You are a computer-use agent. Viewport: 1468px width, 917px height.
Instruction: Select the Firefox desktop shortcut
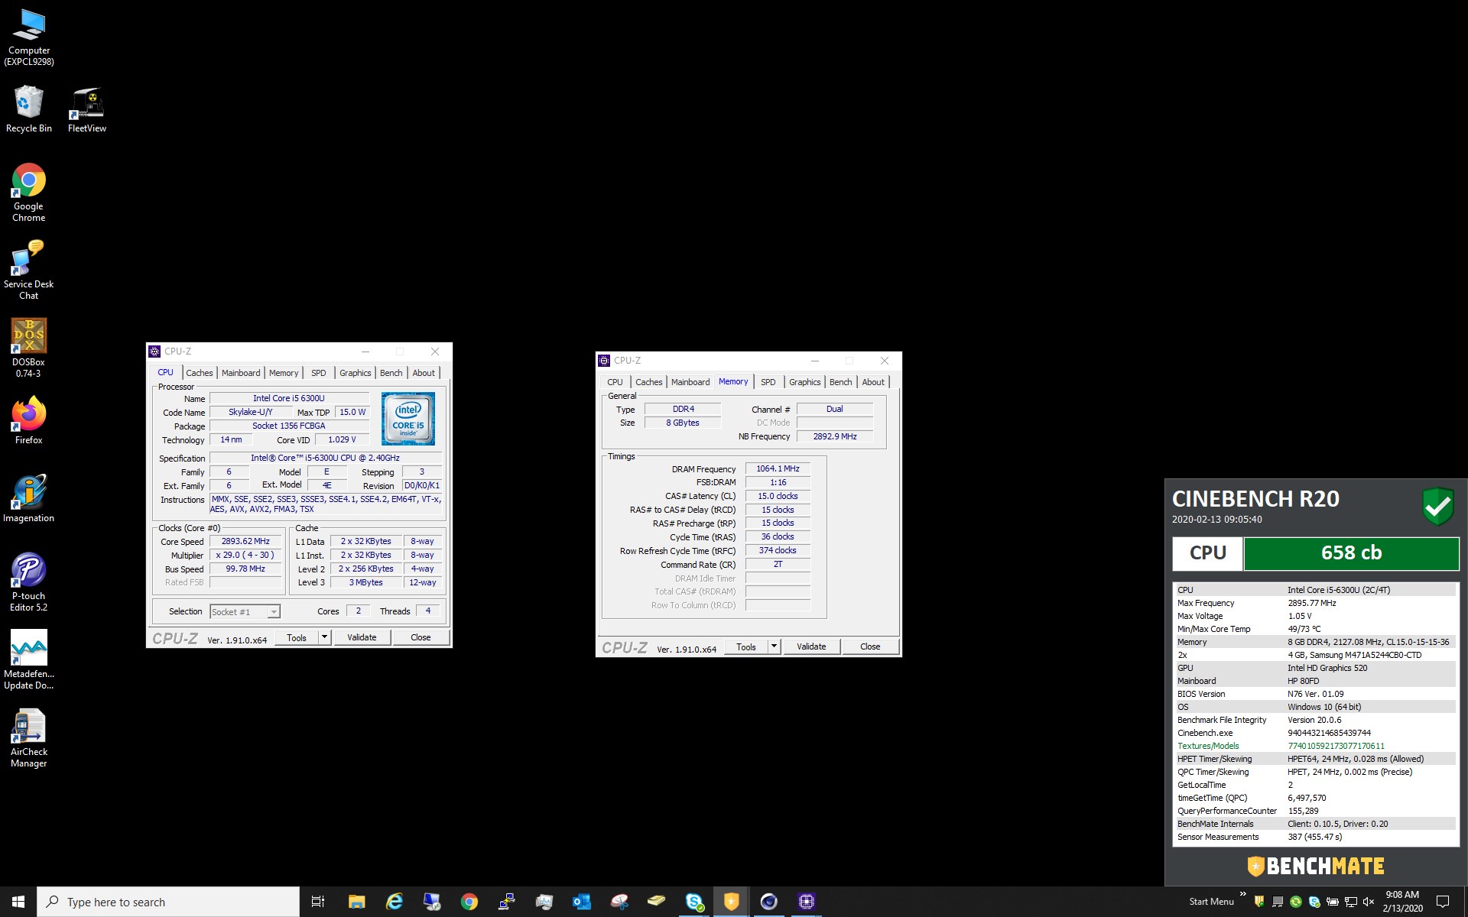[x=29, y=421]
